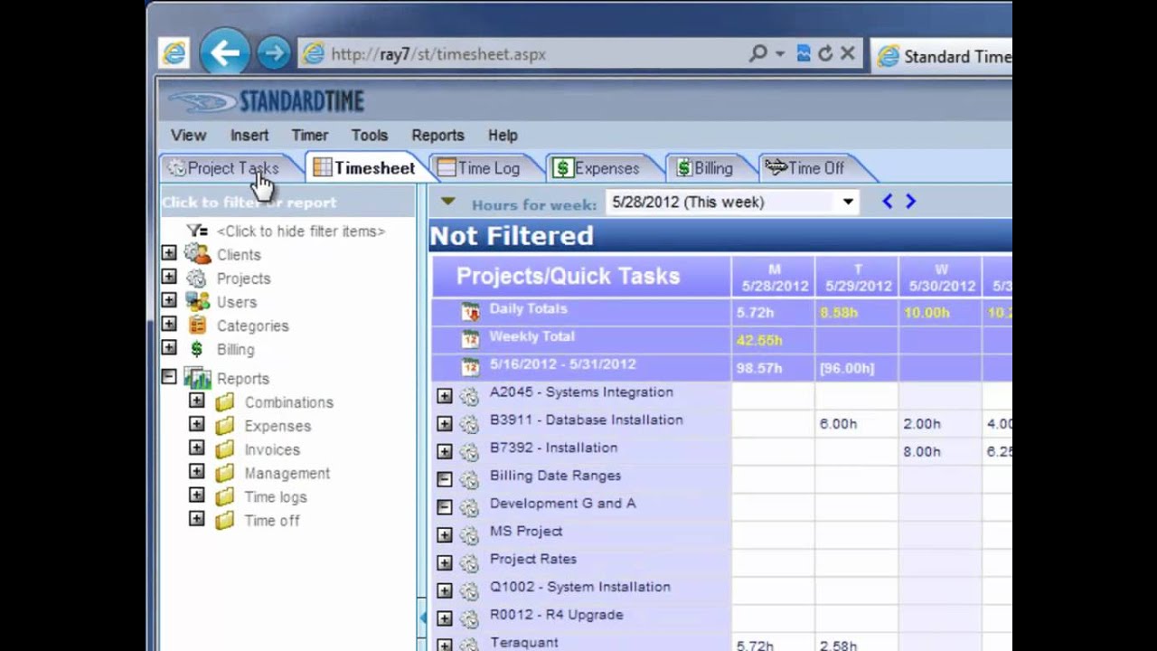The width and height of the screenshot is (1157, 651).
Task: Click the Stop (X) icon in address bar
Action: coord(848,53)
